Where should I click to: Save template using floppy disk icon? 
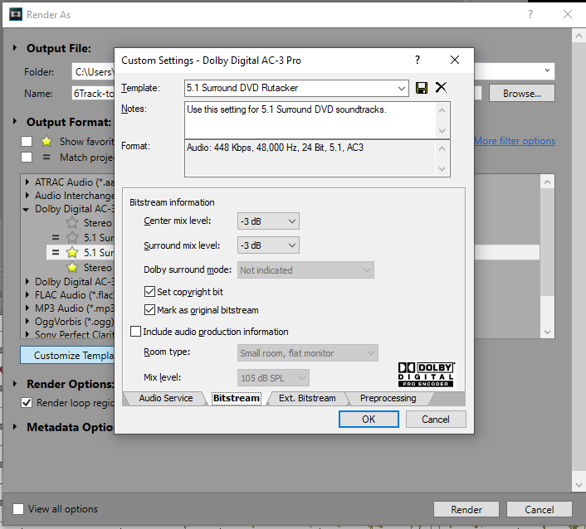[x=422, y=88]
